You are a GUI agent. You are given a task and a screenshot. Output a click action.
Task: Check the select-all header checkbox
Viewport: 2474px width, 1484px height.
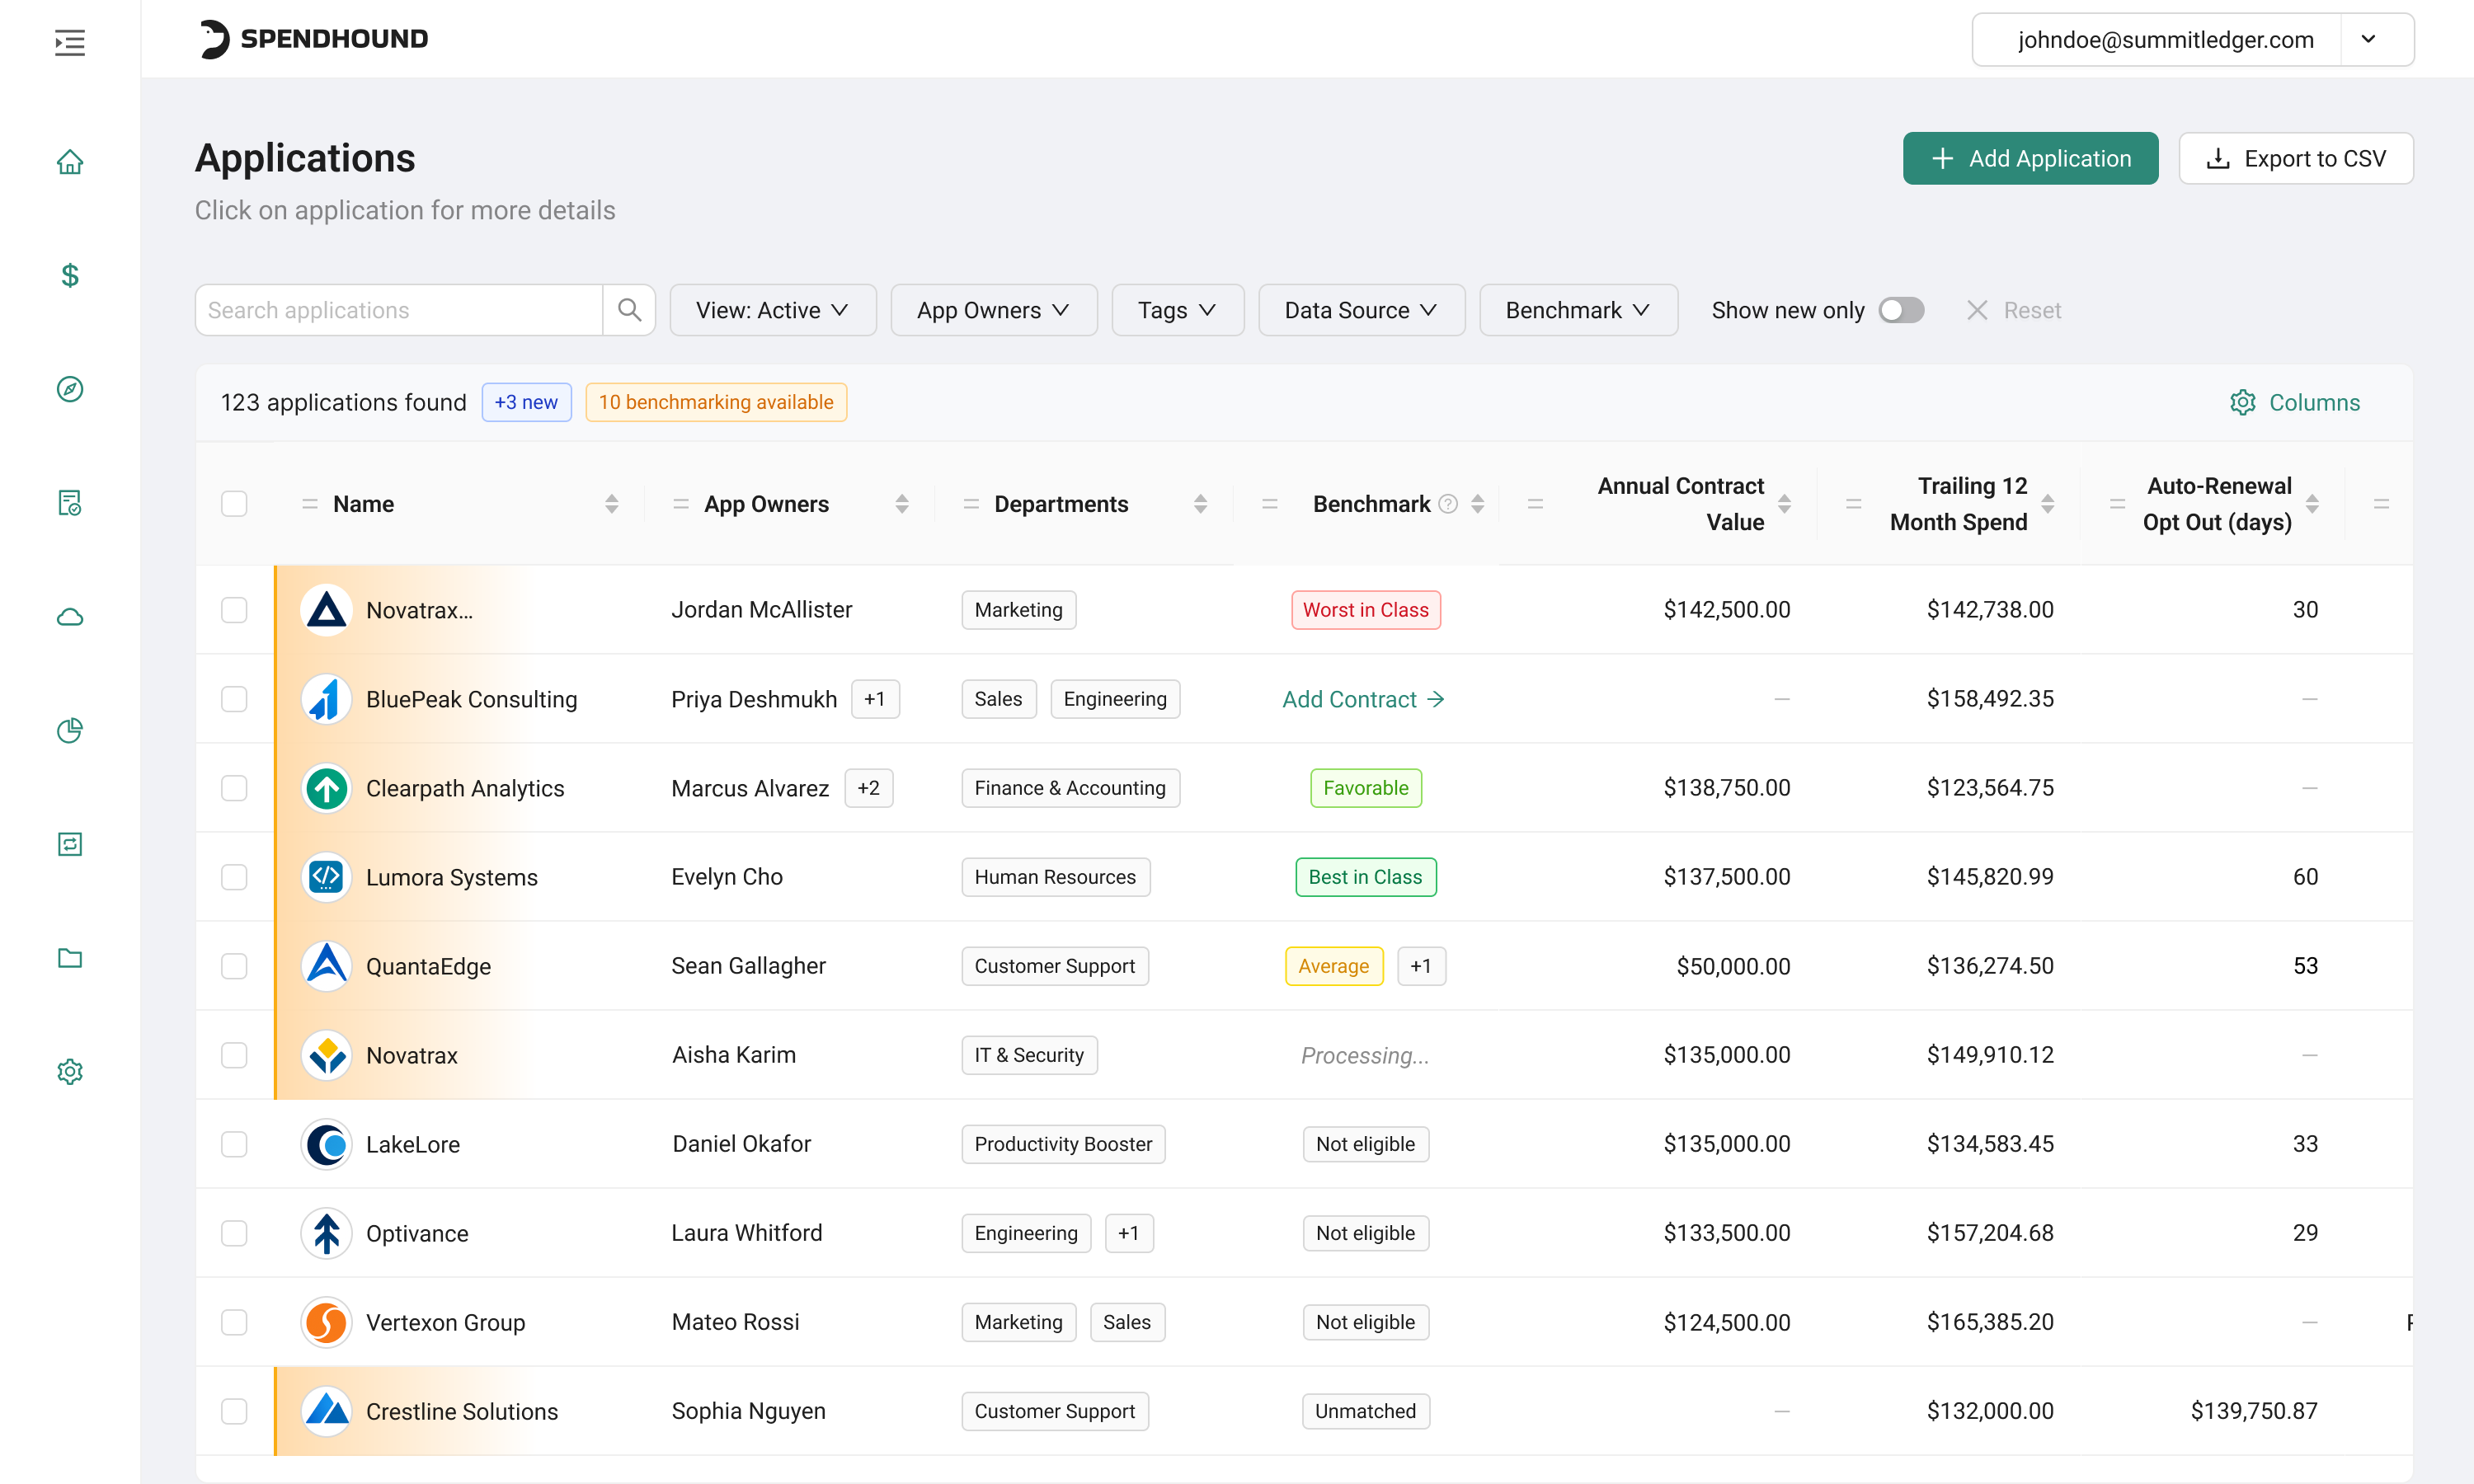coord(234,504)
